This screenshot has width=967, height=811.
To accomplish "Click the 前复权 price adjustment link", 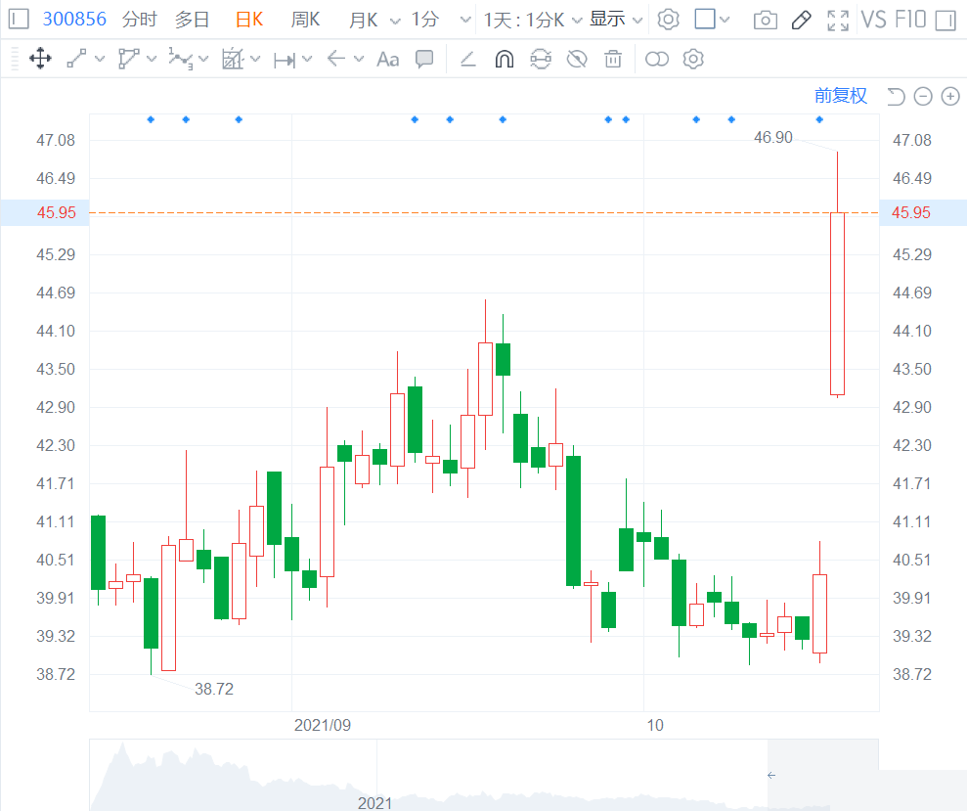I will pyautogui.click(x=841, y=96).
